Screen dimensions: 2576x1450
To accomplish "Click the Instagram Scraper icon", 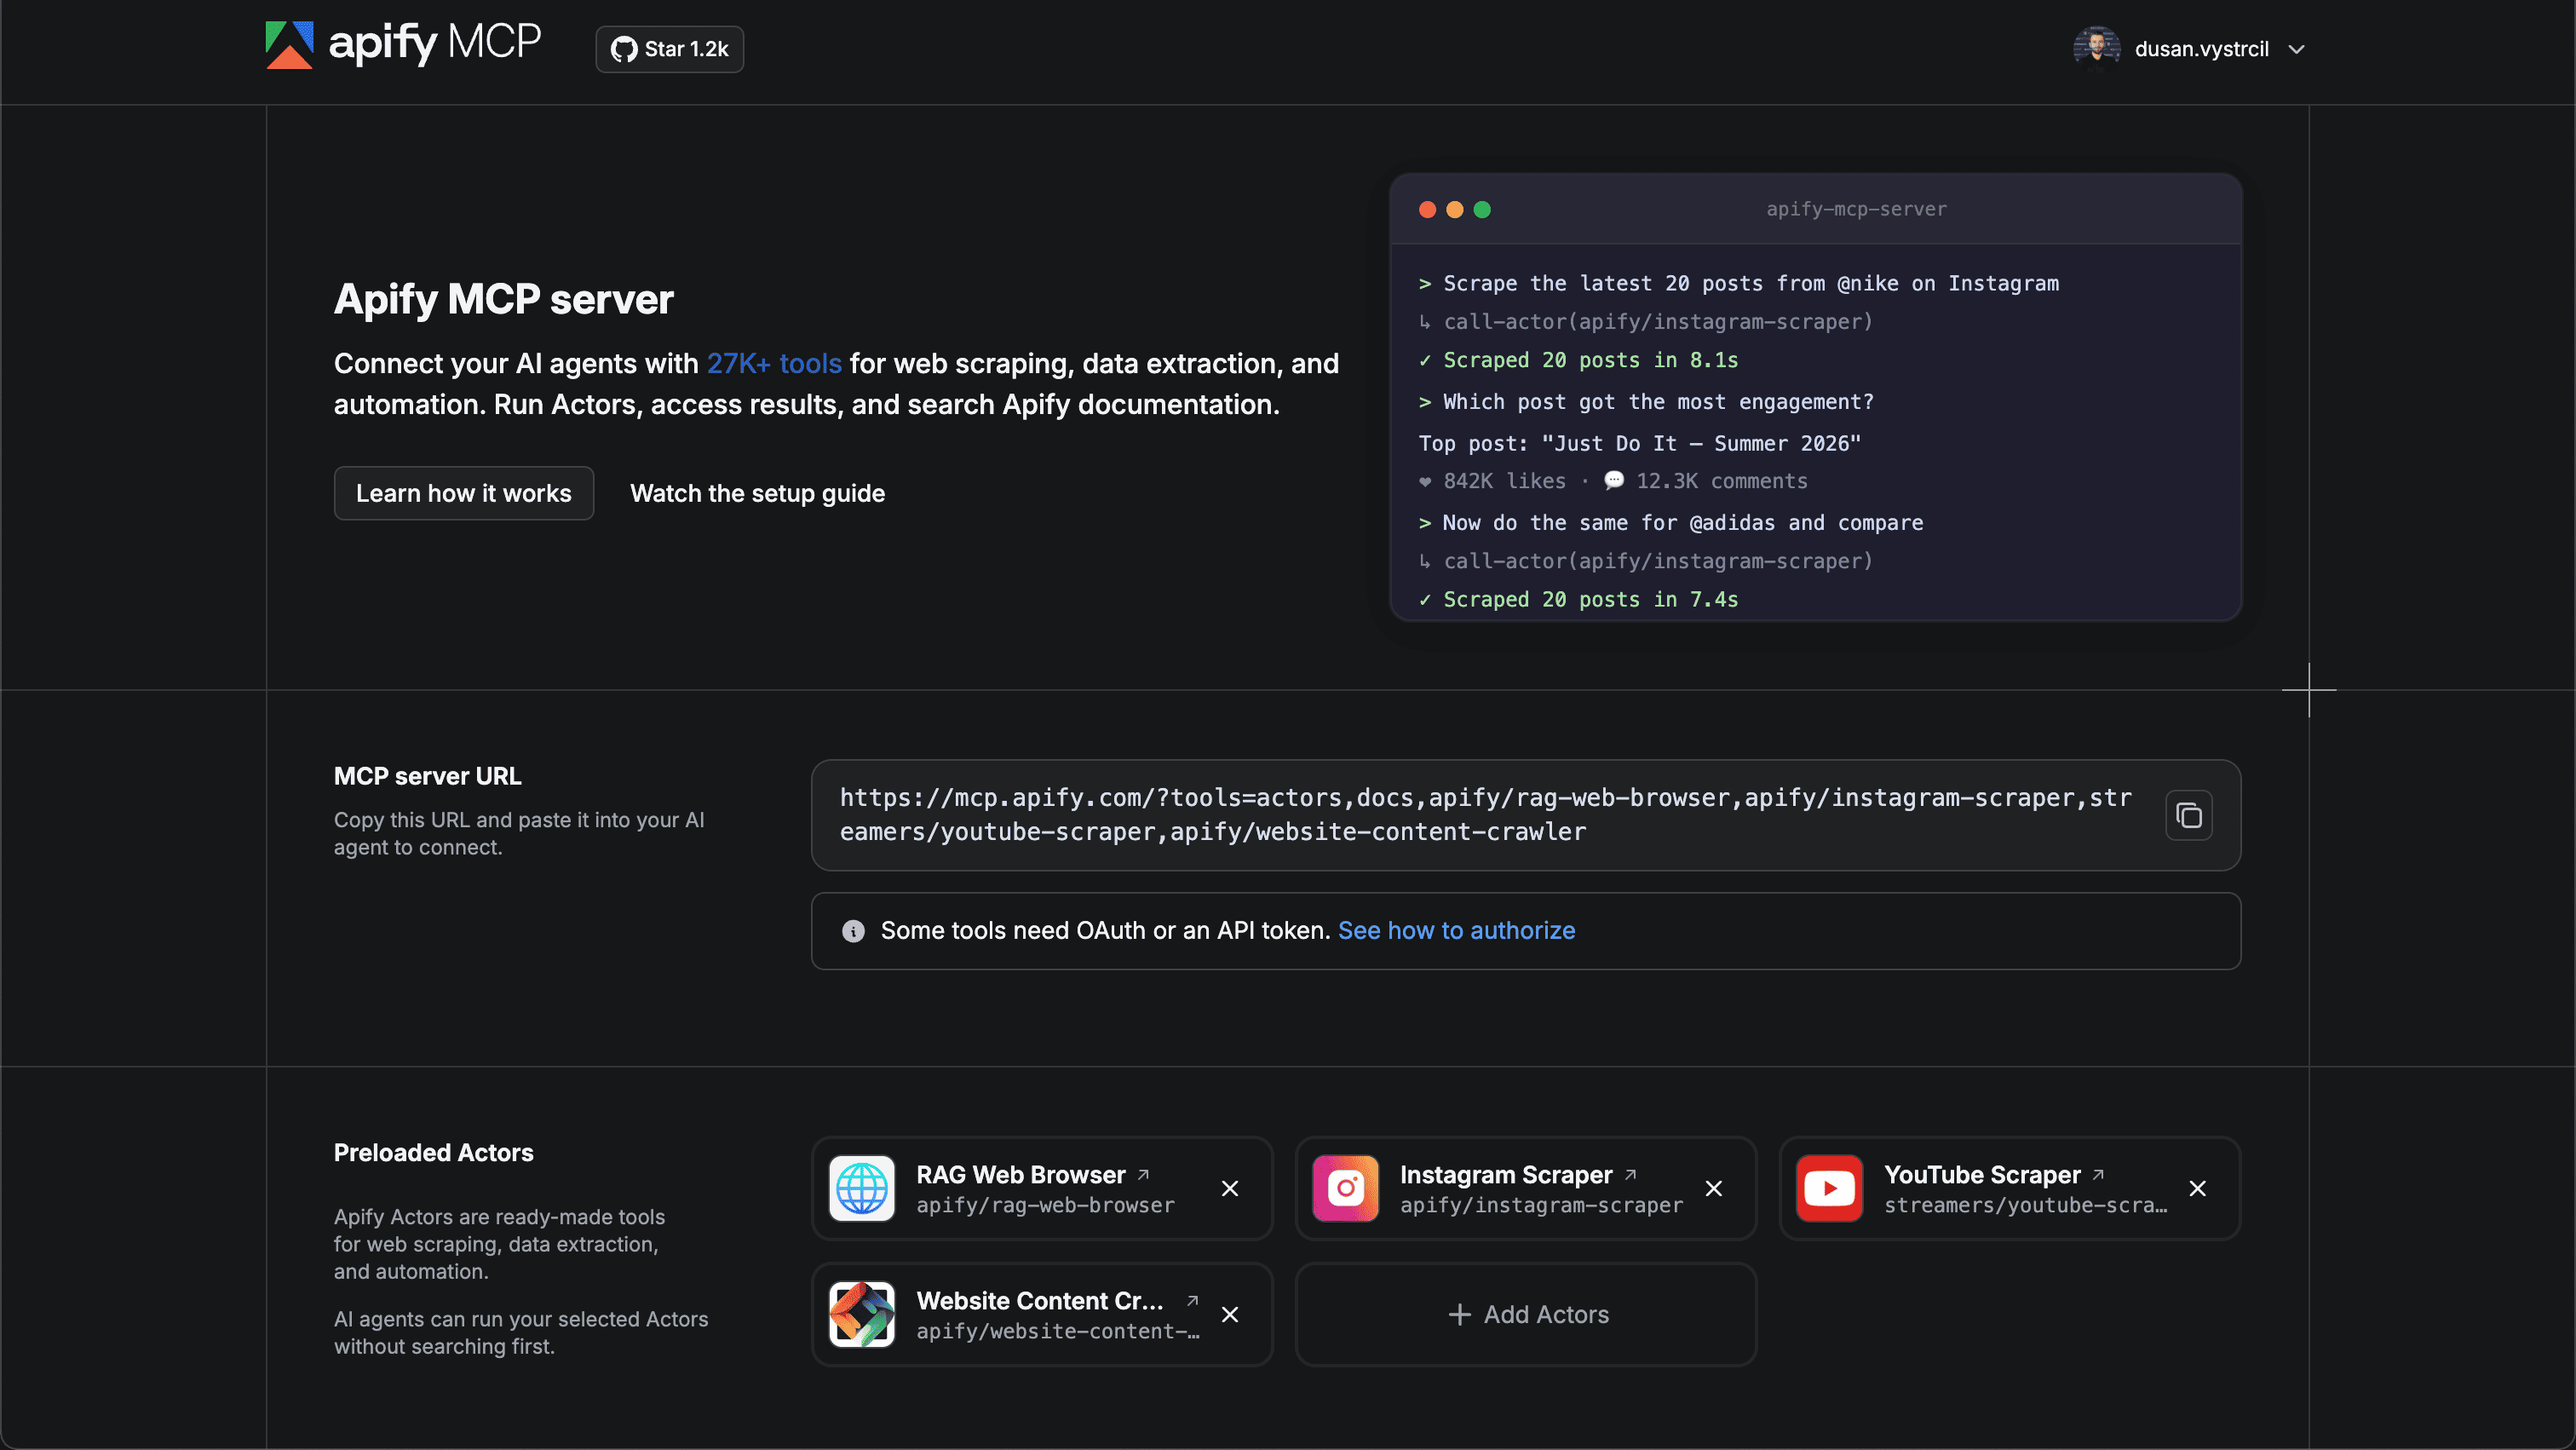I will 1346,1188.
